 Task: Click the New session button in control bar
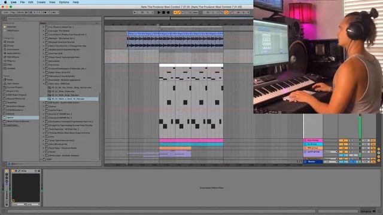pyautogui.click(x=195, y=13)
